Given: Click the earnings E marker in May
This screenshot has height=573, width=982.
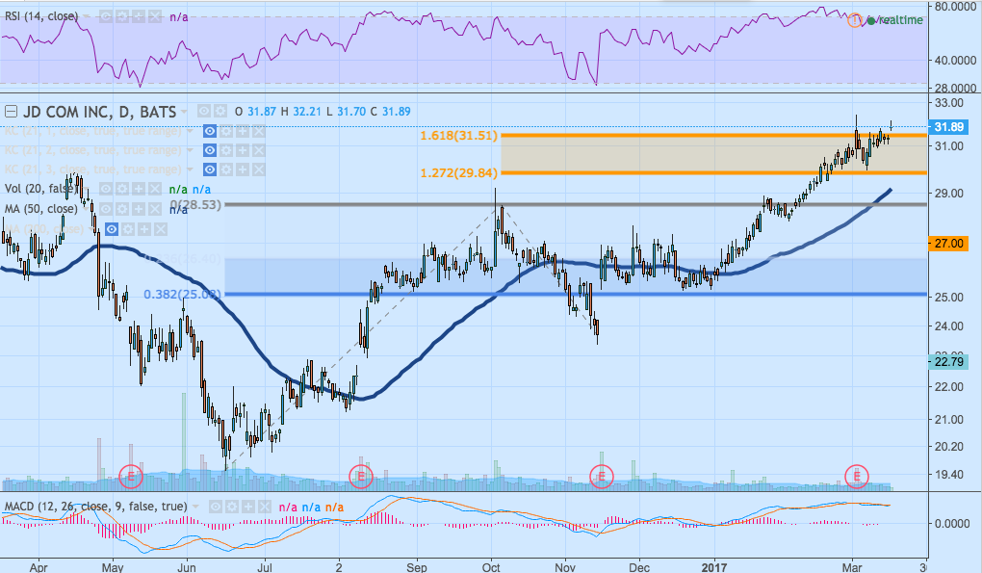Looking at the screenshot, I should tap(130, 475).
